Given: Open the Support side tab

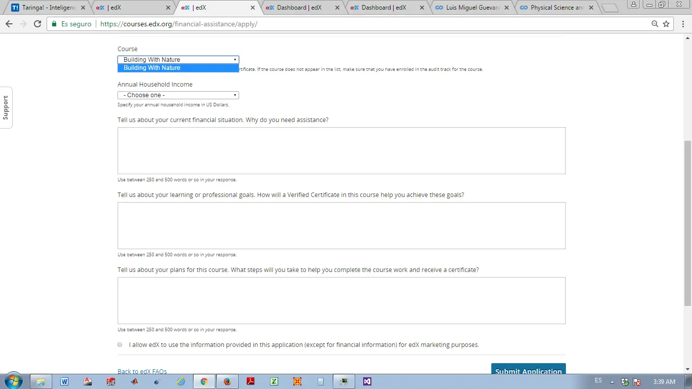Looking at the screenshot, I should (x=6, y=107).
